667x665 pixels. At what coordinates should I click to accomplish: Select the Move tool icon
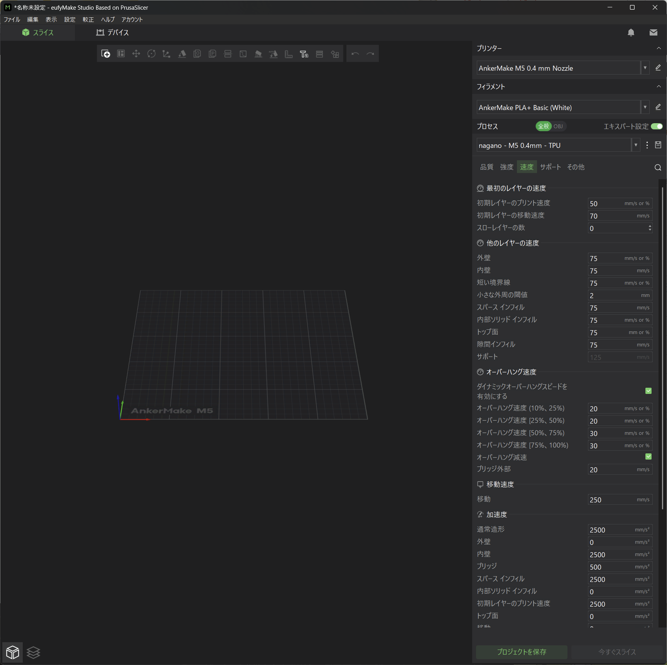coord(136,54)
